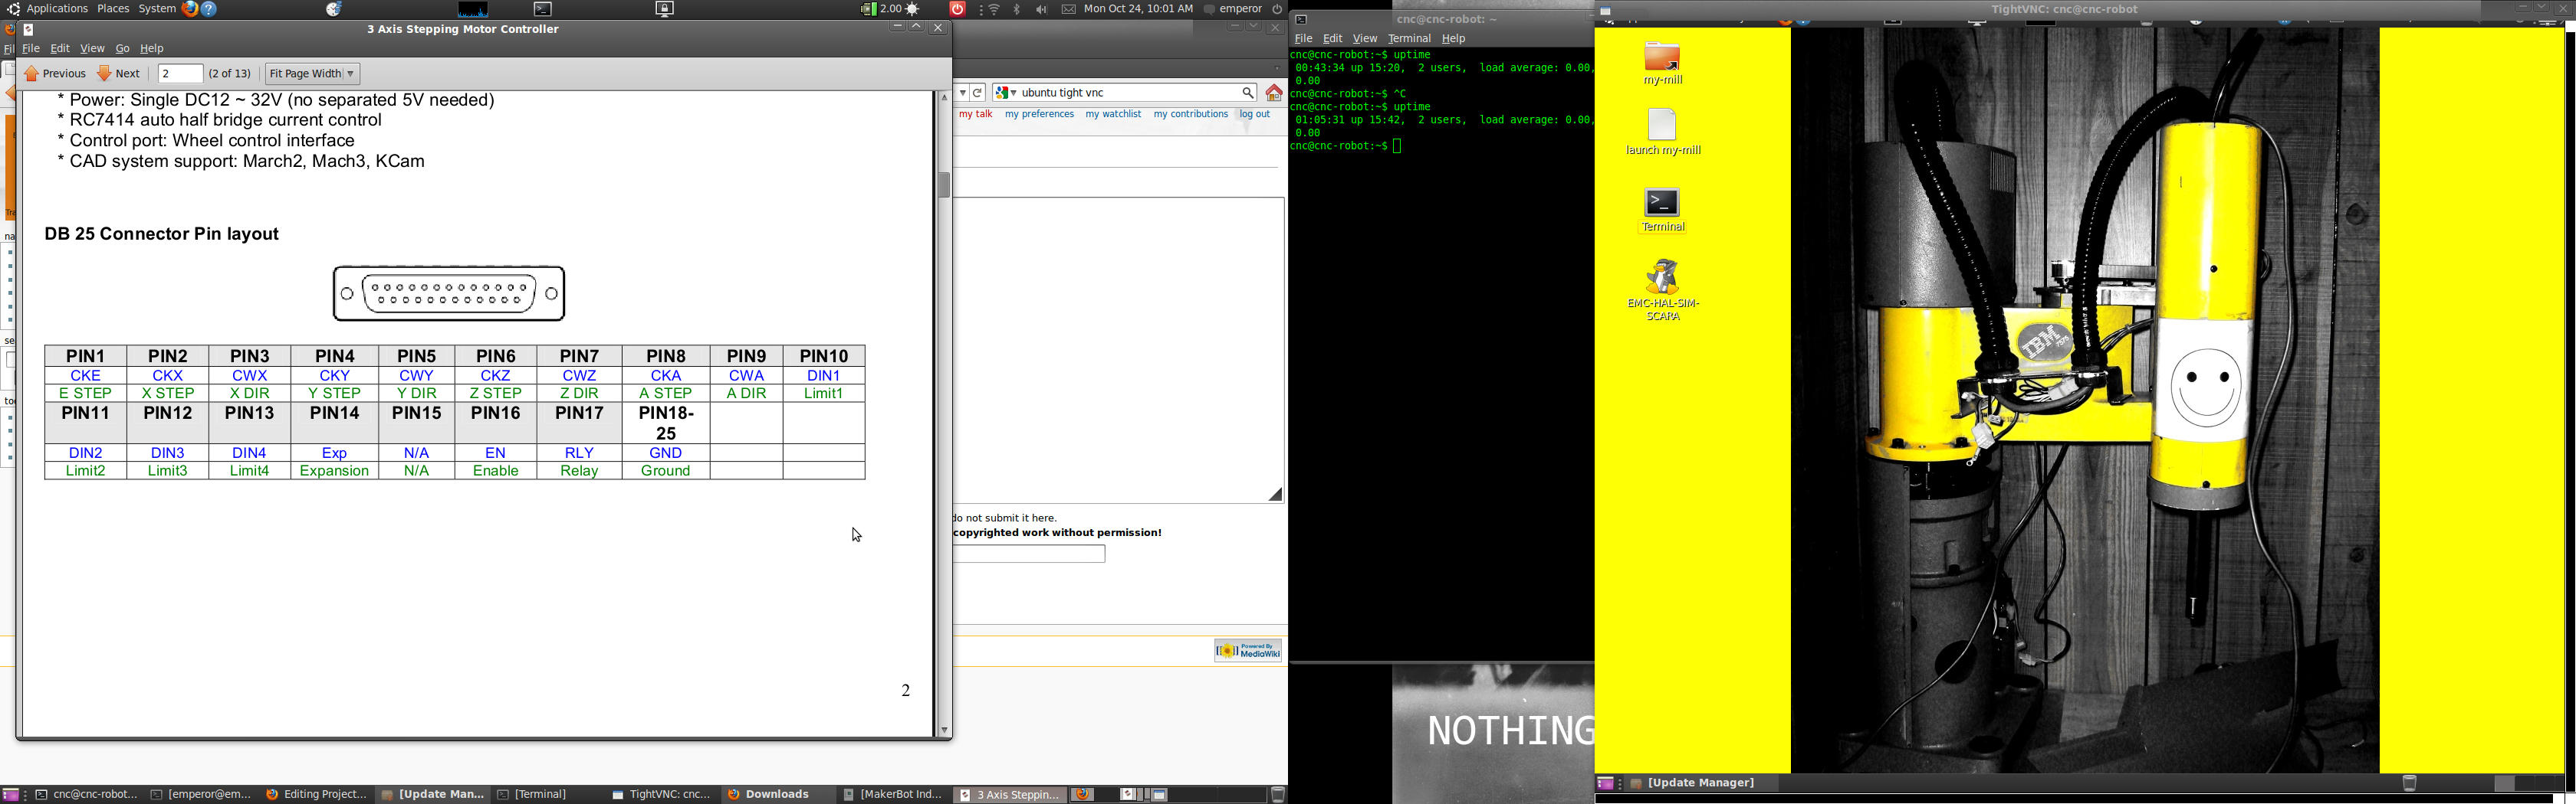This screenshot has height=804, width=2576.
Task: Open the date and time calendar
Action: pos(1138,9)
